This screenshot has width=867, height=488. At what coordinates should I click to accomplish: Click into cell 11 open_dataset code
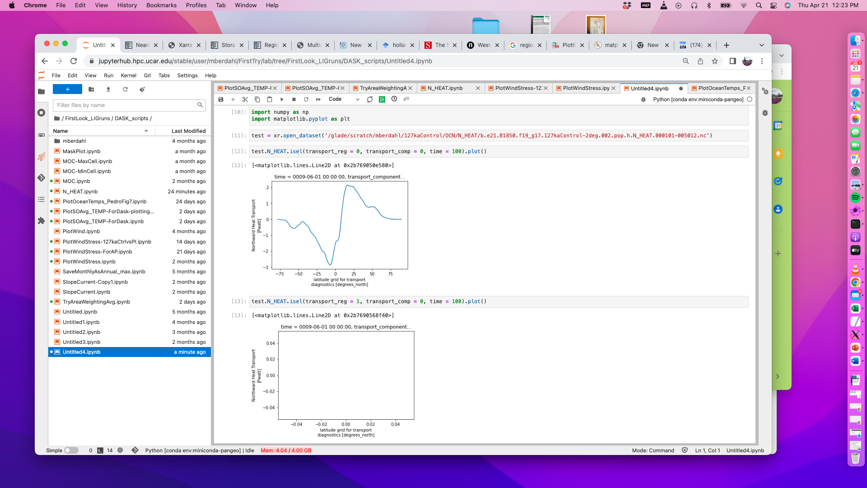(x=499, y=136)
